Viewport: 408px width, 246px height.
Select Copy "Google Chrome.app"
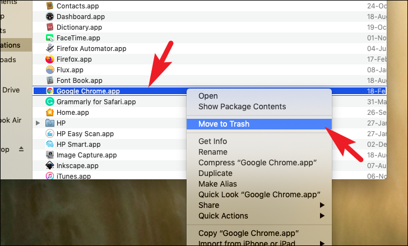point(259,233)
